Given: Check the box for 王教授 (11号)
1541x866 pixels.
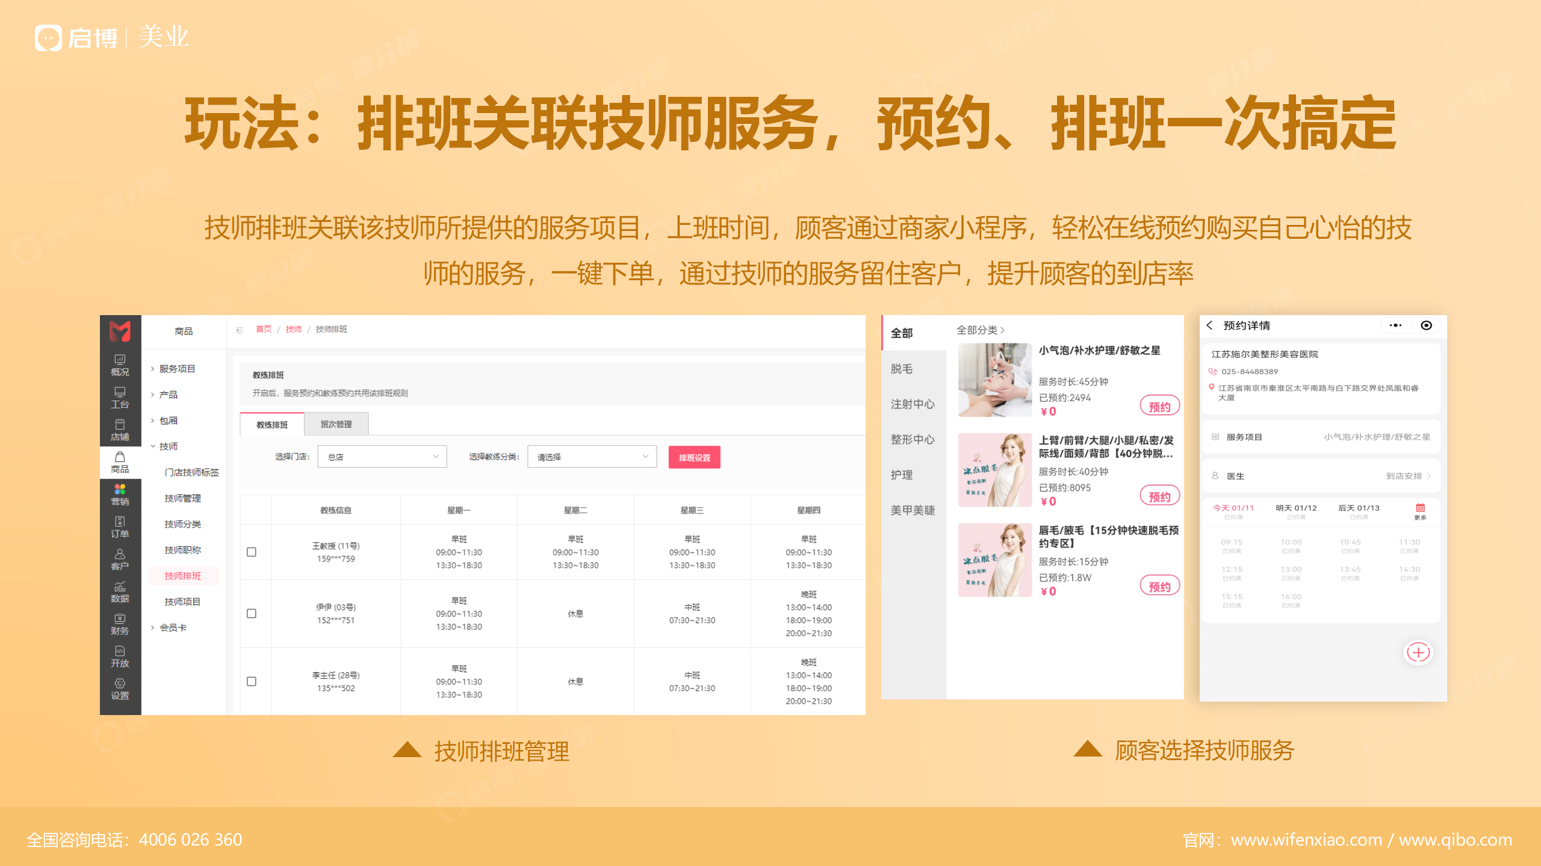Looking at the screenshot, I should (252, 552).
